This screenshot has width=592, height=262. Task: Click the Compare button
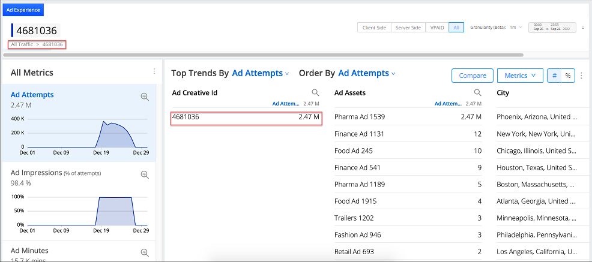point(472,76)
